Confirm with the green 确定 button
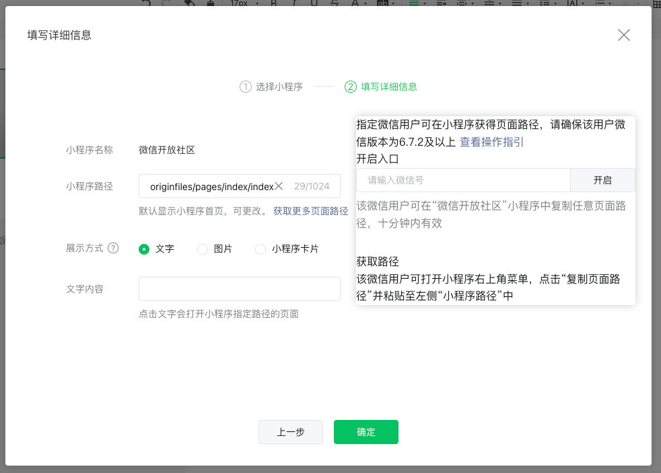Viewport: 661px width, 473px height. click(x=366, y=432)
